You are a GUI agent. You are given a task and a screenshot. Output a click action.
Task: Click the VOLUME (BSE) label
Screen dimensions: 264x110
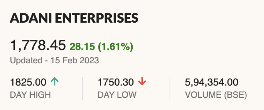(x=216, y=95)
